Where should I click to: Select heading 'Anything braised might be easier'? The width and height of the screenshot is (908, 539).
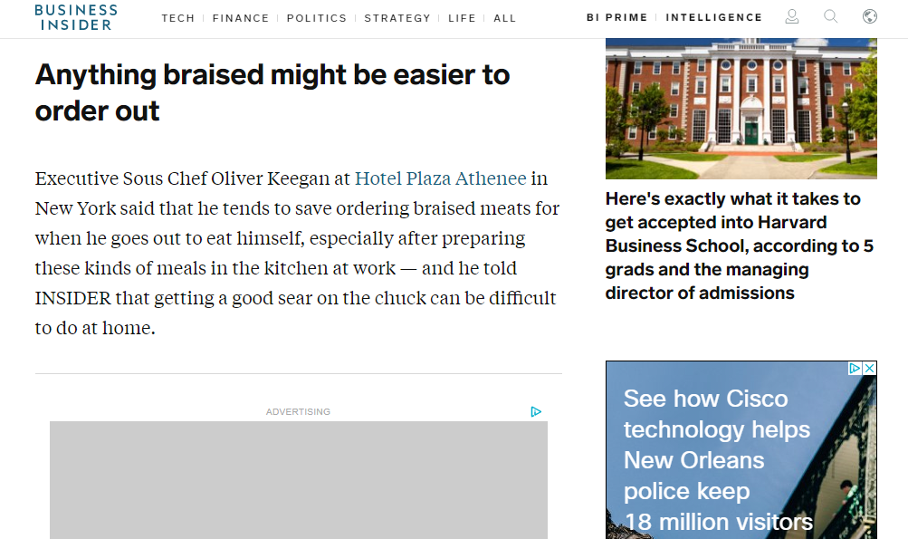coord(272,92)
